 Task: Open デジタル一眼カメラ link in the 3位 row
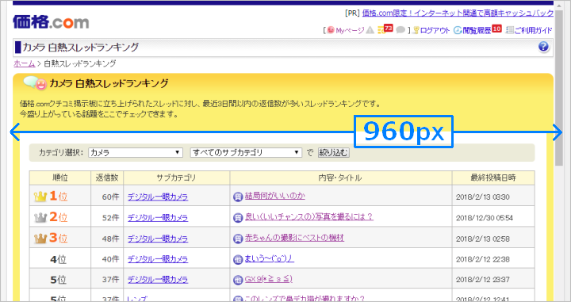(158, 239)
